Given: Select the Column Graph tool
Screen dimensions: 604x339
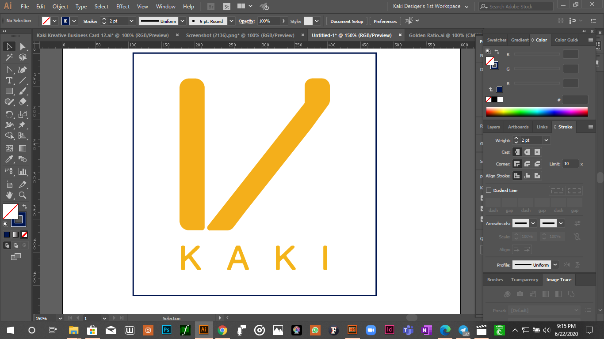Looking at the screenshot, I should click(23, 171).
